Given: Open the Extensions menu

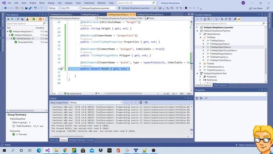Looking at the screenshot, I should 89,3.
